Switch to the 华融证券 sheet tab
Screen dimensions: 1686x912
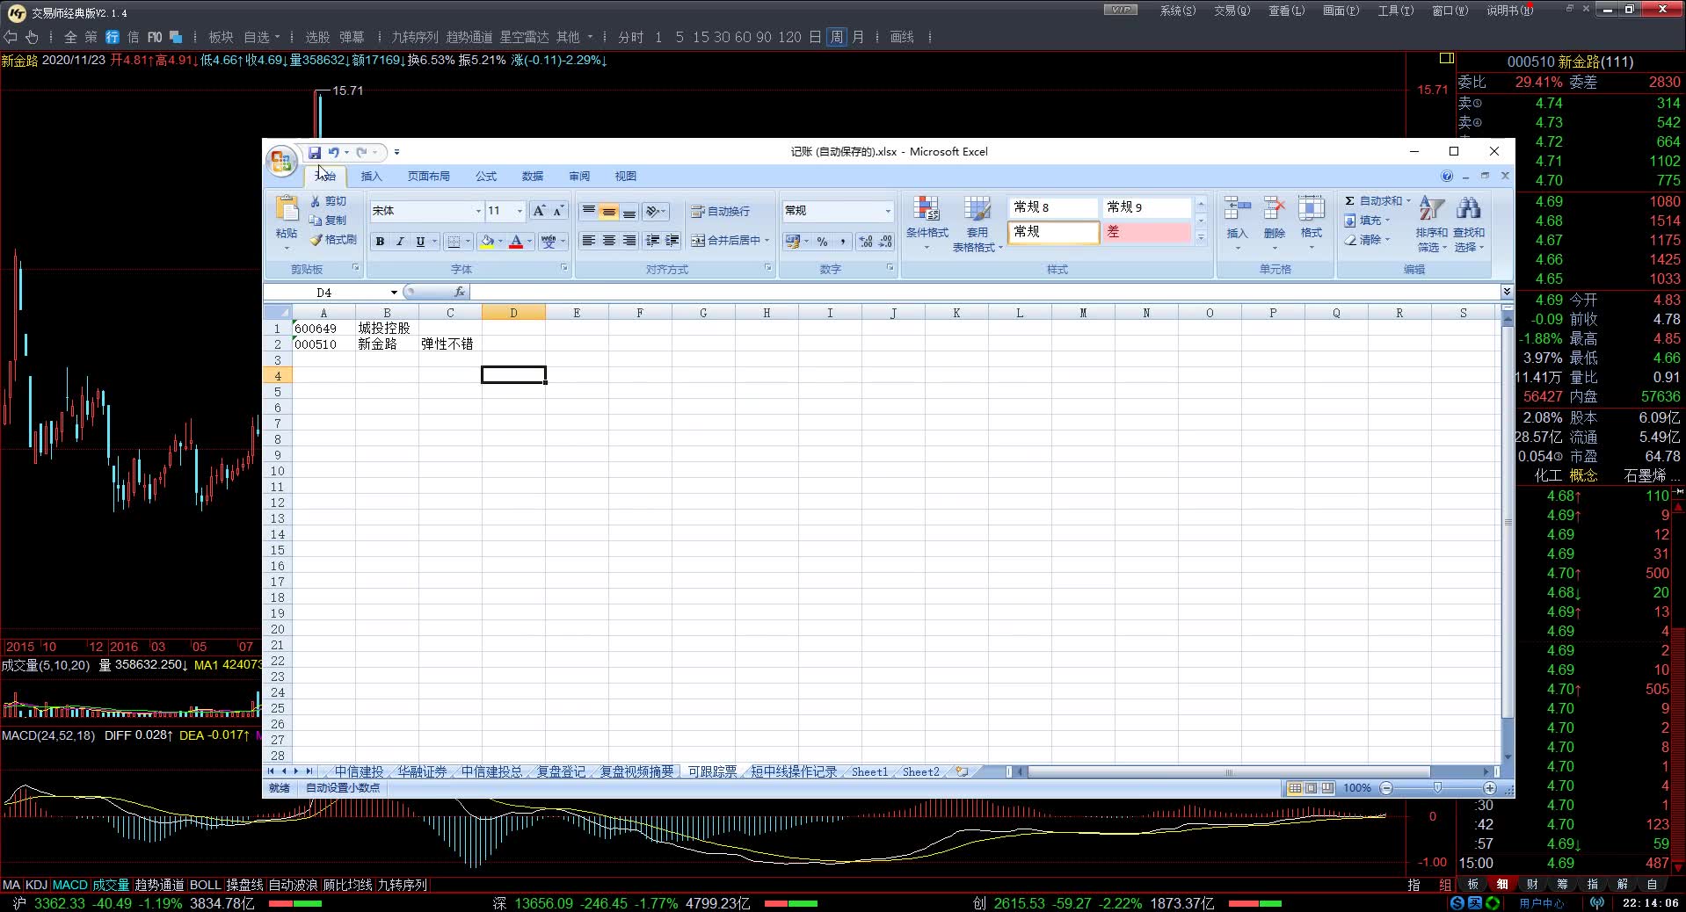pos(422,771)
